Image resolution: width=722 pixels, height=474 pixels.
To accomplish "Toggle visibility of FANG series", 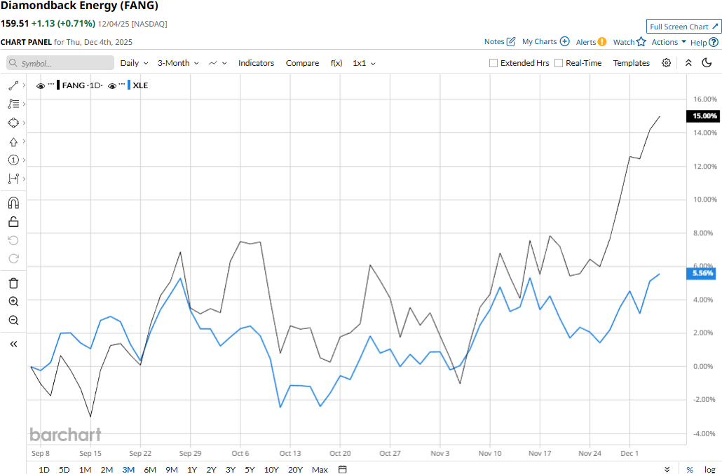I will 41,86.
